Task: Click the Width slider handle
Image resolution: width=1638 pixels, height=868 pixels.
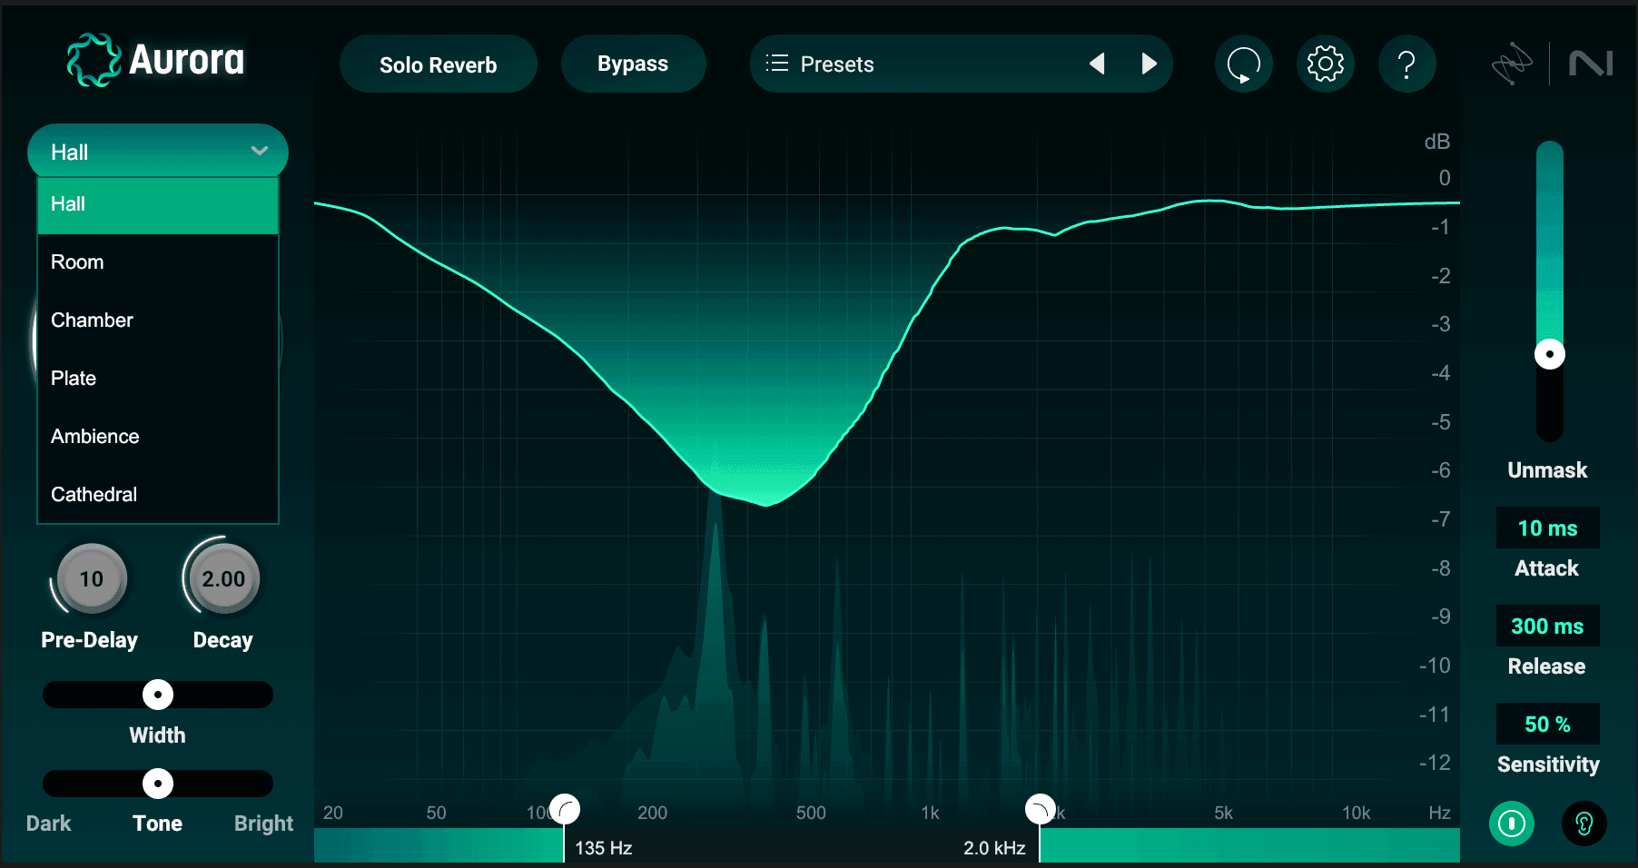Action: pos(158,695)
